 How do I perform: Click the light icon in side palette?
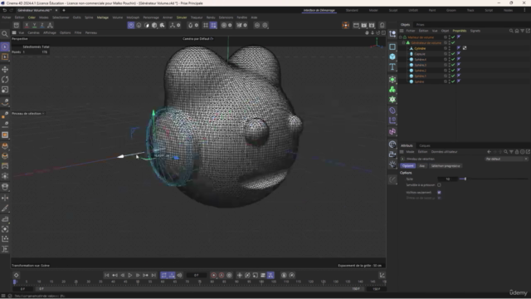(392, 164)
